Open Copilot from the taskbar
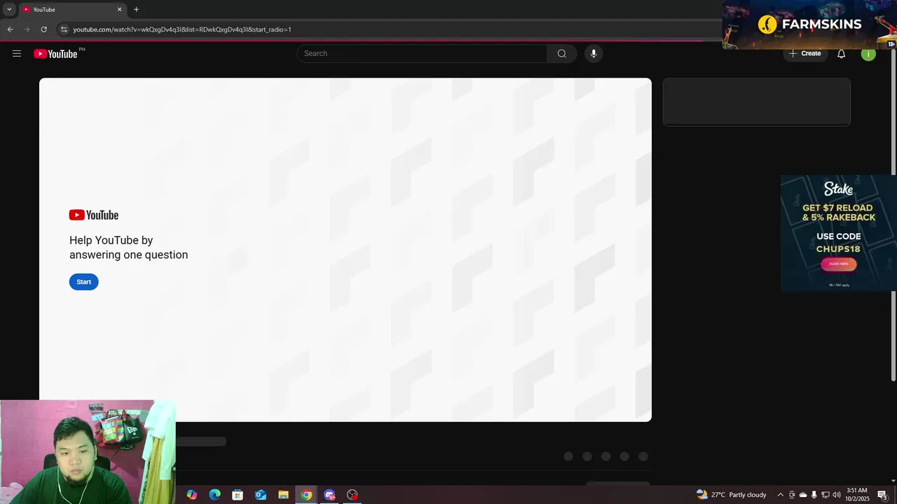This screenshot has height=504, width=897. coord(192,495)
